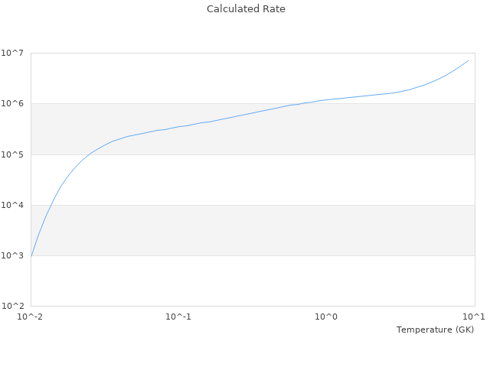The width and height of the screenshot is (490, 367).
Task: Click the curve's end point at upper right
Action: pyautogui.click(x=468, y=60)
